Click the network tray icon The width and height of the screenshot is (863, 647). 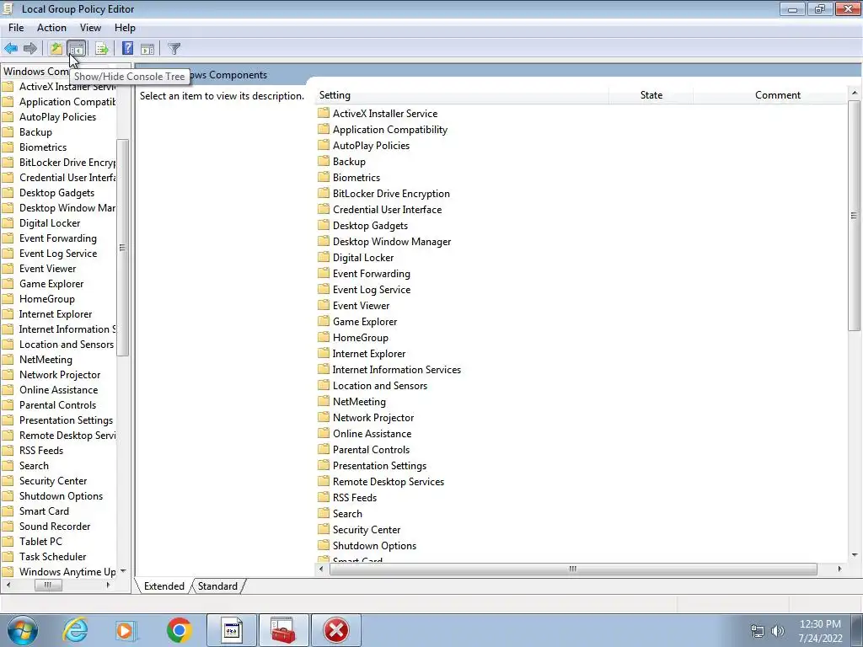[x=758, y=631]
